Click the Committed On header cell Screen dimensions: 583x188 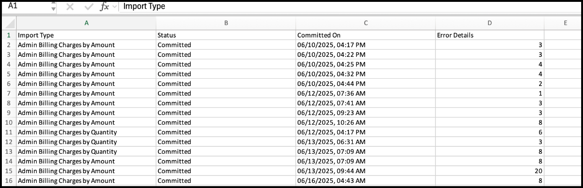click(x=366, y=35)
